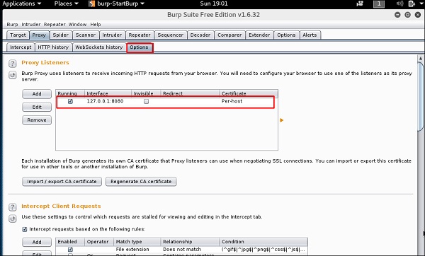Click the Sun 19:01 clock
This screenshot has height=256, width=425.
point(214,4)
